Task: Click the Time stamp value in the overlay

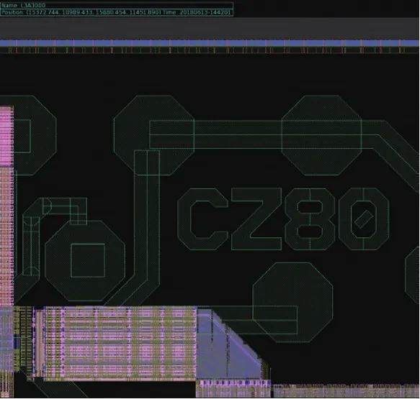Action: pyautogui.click(x=205, y=12)
